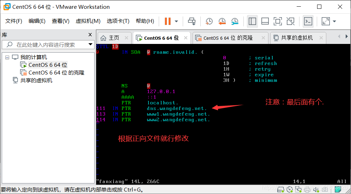This screenshot has width=351, height=194.
Task: Send Ctrl+Alt+Del to the virtual machine
Action: 192,21
